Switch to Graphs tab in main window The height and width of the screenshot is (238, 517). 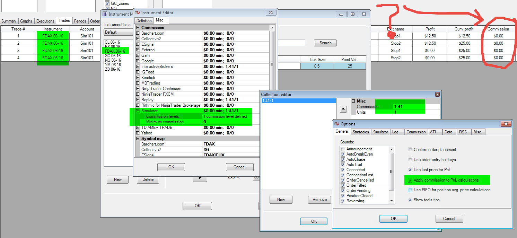click(26, 21)
